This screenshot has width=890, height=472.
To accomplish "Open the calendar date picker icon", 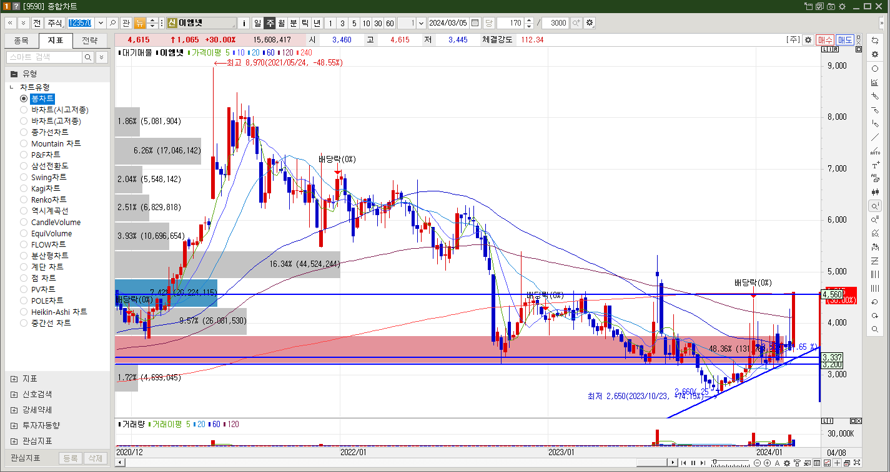I will pos(475,22).
